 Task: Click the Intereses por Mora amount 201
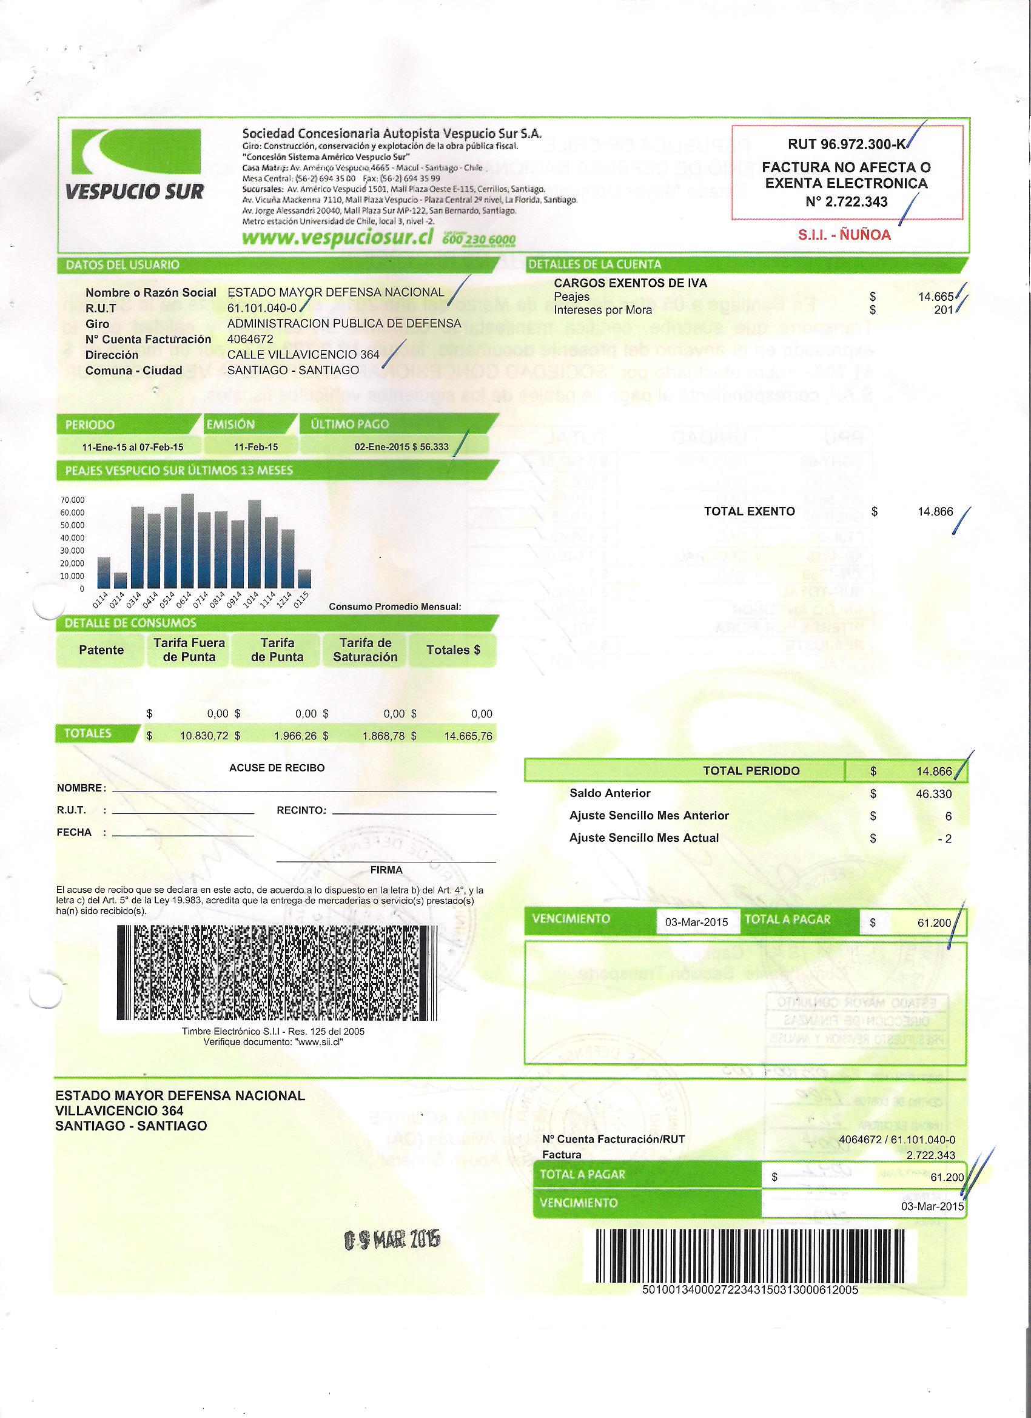[x=943, y=309]
